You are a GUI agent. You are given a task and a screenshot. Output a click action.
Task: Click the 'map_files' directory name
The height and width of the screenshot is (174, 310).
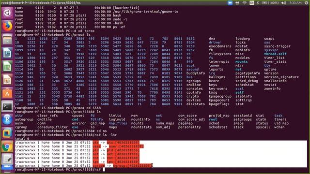coord(118,123)
